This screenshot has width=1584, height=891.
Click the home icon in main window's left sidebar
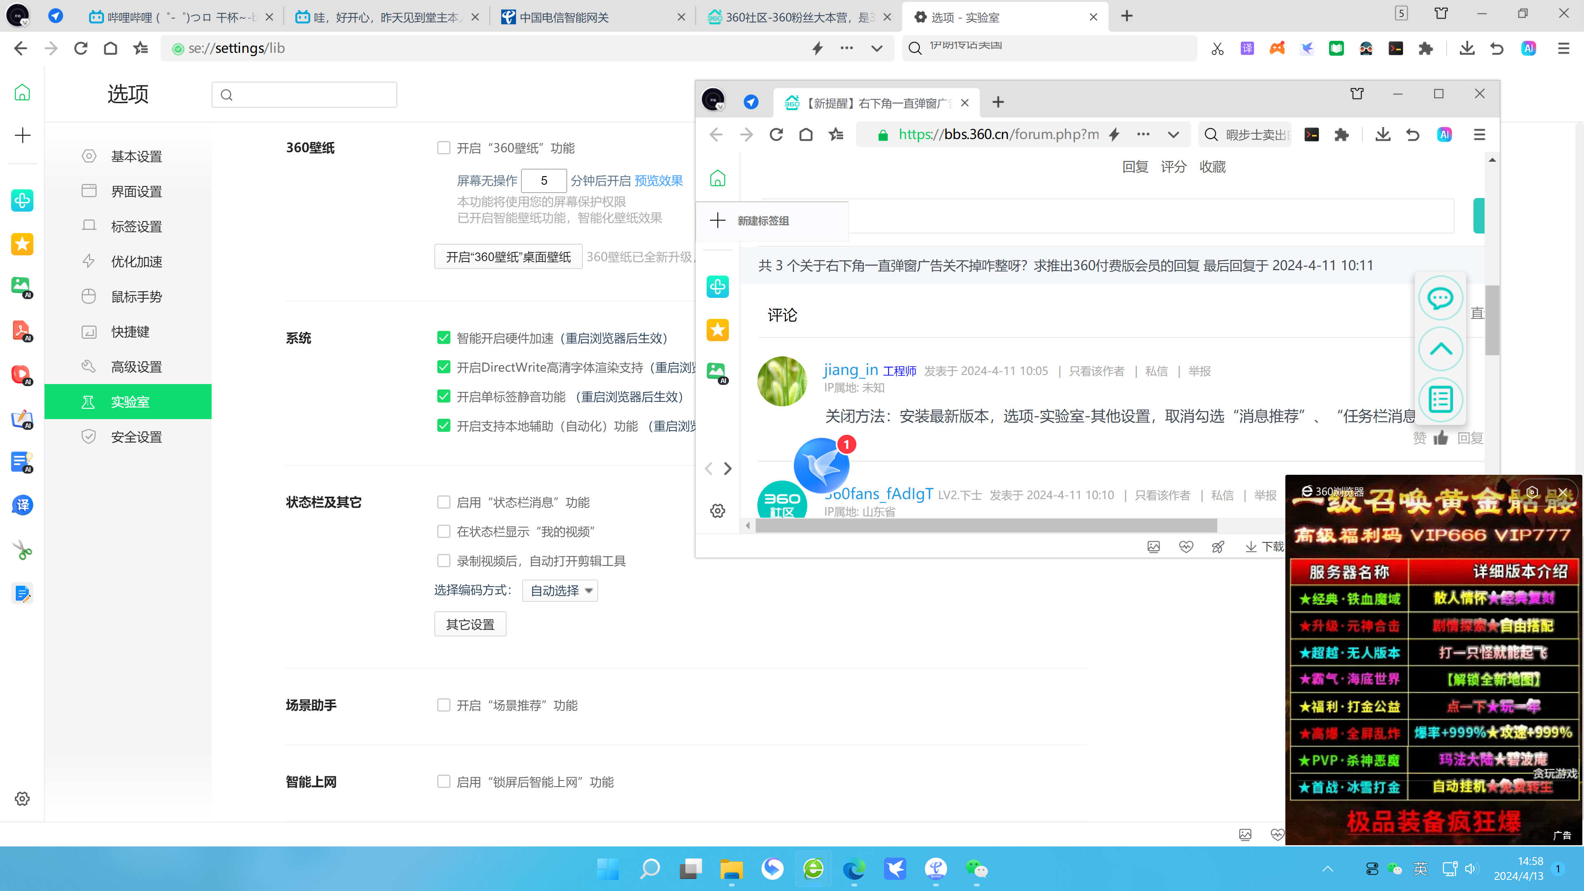[x=22, y=93]
